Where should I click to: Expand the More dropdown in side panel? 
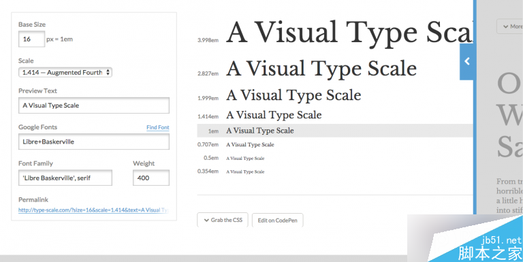coord(510,27)
